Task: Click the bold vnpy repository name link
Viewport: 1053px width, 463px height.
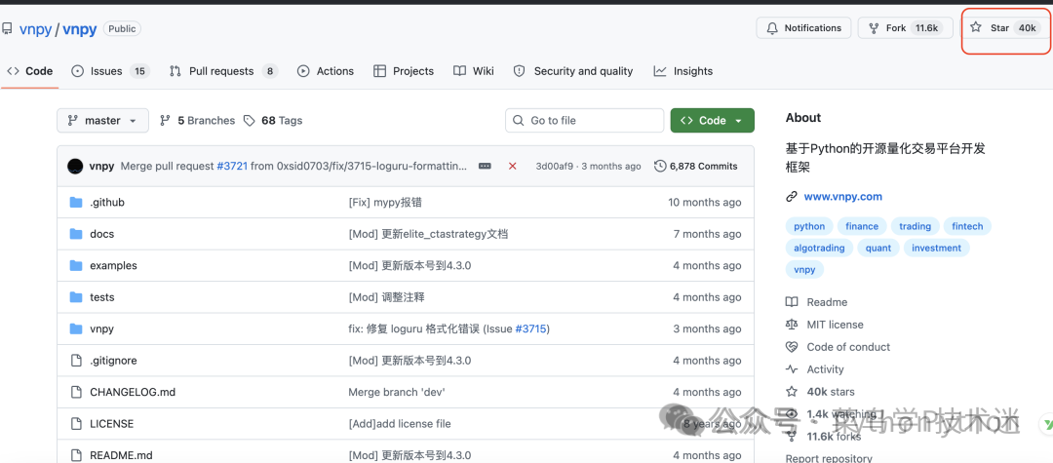Action: [80, 29]
